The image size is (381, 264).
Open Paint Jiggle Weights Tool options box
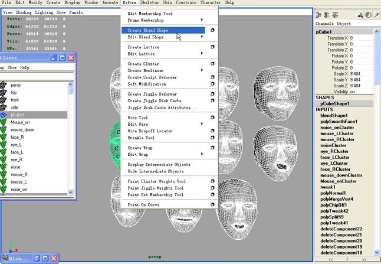212,188
